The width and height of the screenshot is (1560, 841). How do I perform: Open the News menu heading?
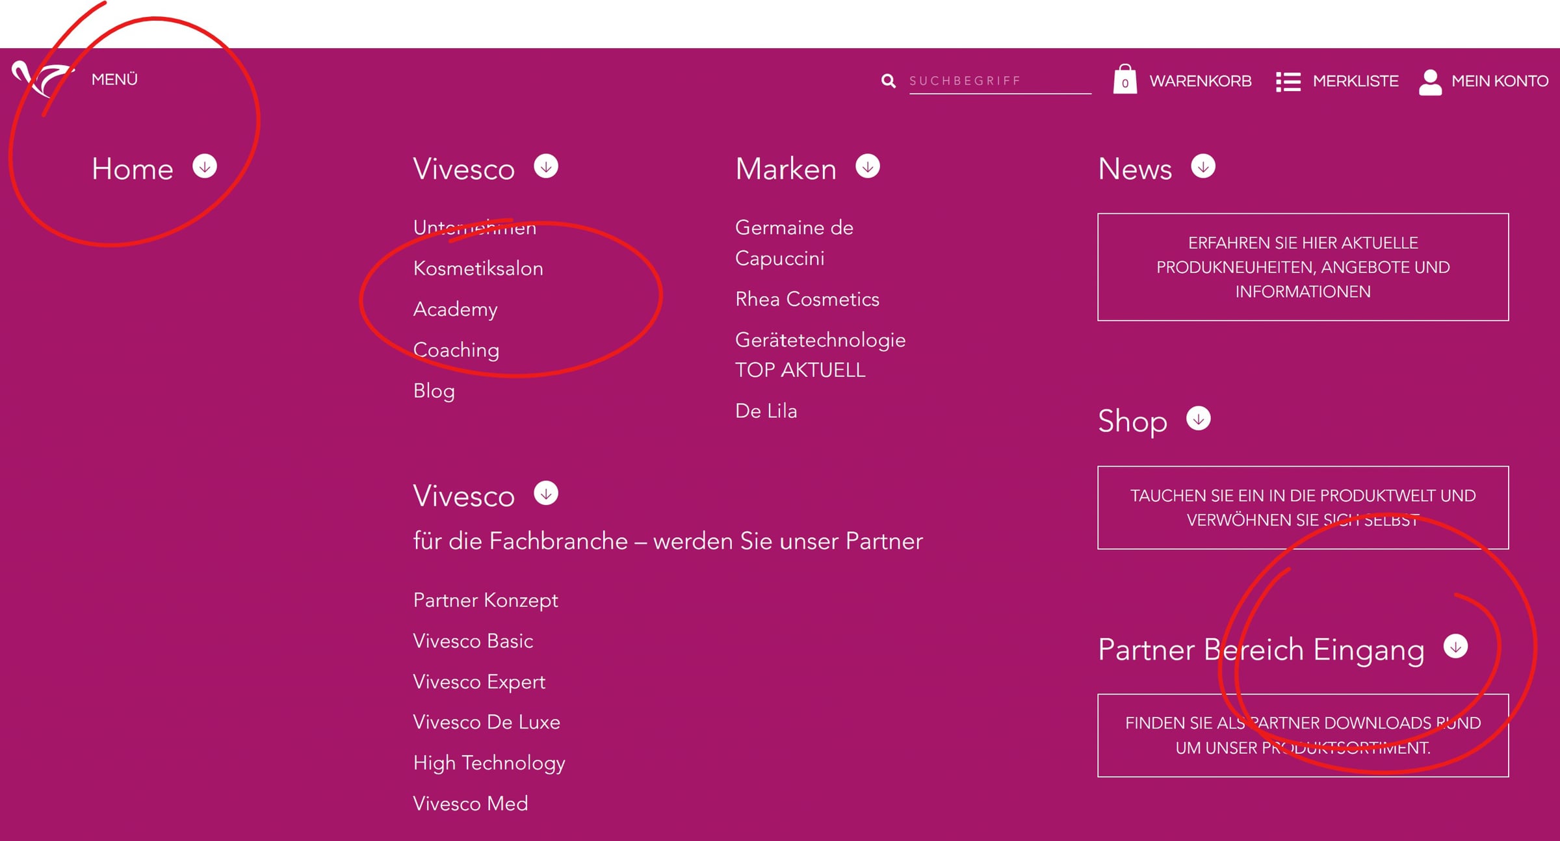pos(1135,169)
